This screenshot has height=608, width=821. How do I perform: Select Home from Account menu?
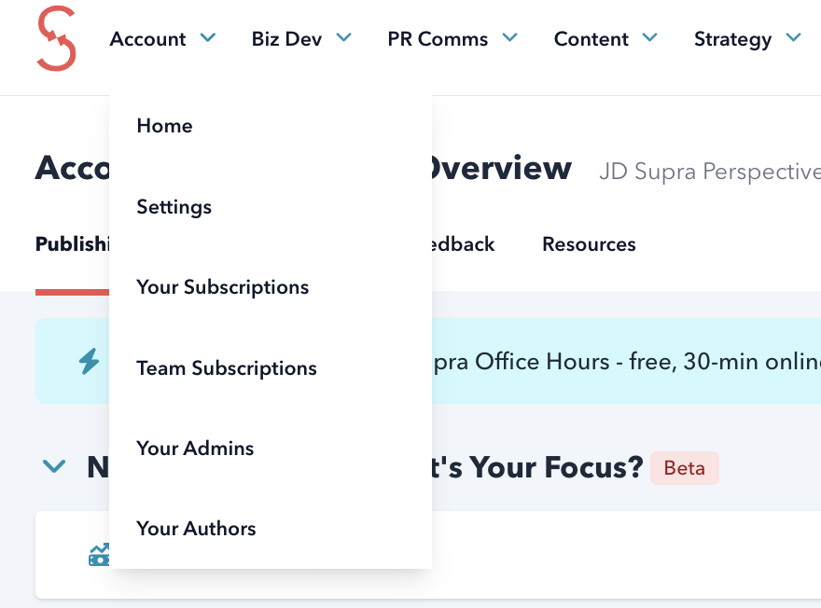[x=164, y=126]
